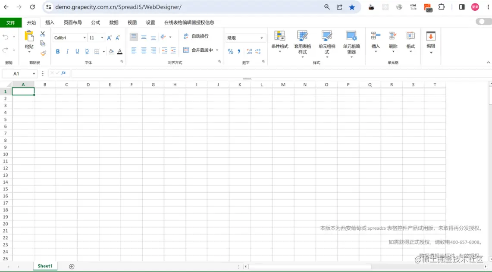Open the alignment group dialog launcher
The height and width of the screenshot is (272, 492).
(219, 62)
